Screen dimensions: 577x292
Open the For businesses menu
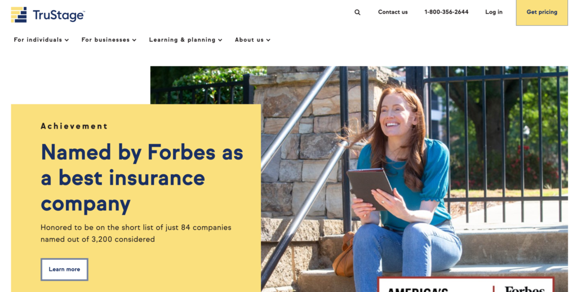coord(109,40)
